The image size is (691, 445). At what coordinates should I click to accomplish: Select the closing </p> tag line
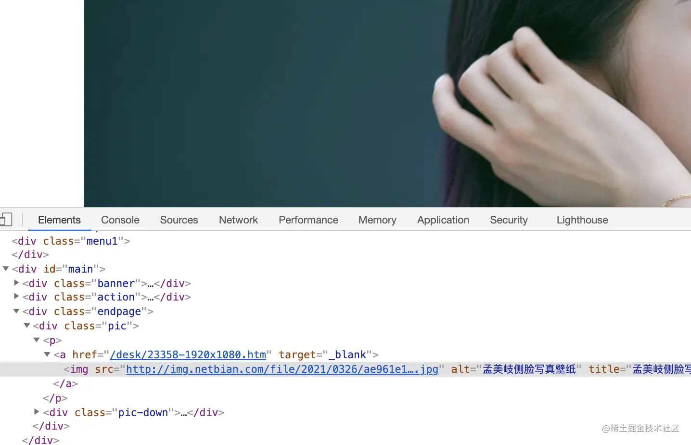[55, 398]
